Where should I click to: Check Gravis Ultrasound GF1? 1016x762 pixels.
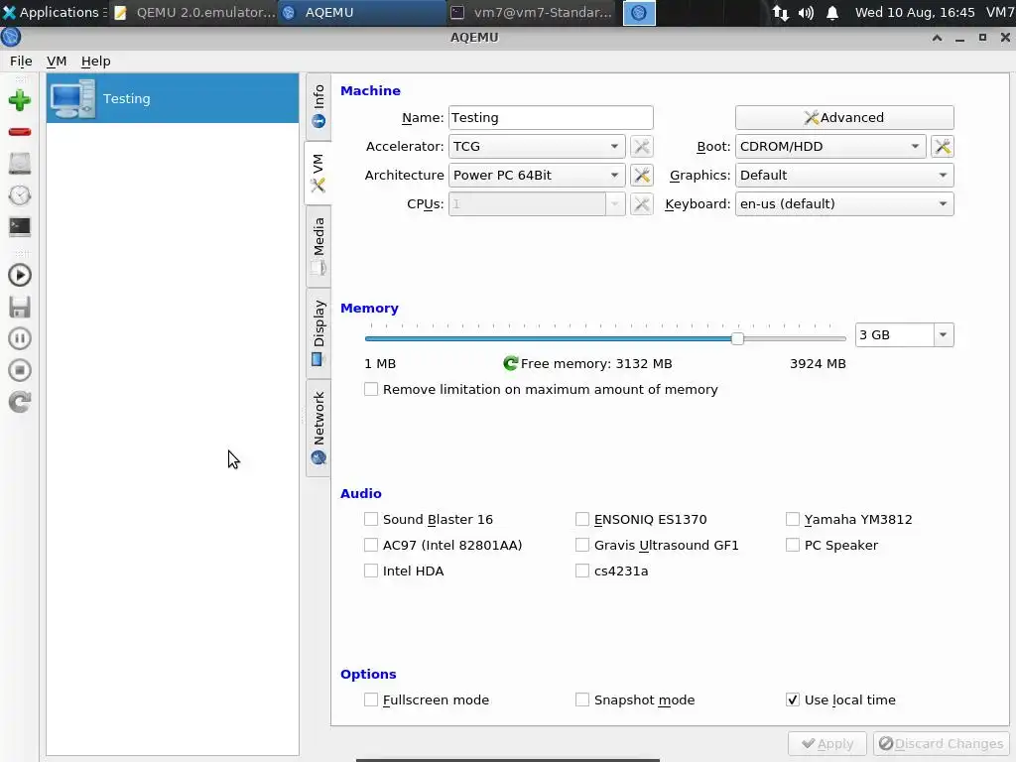581,545
